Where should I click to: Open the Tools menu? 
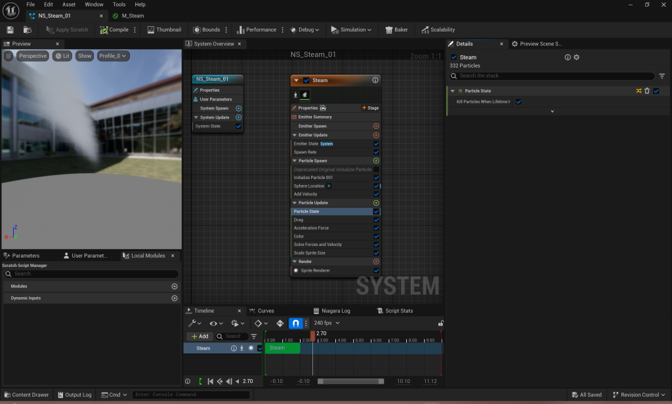pyautogui.click(x=119, y=5)
